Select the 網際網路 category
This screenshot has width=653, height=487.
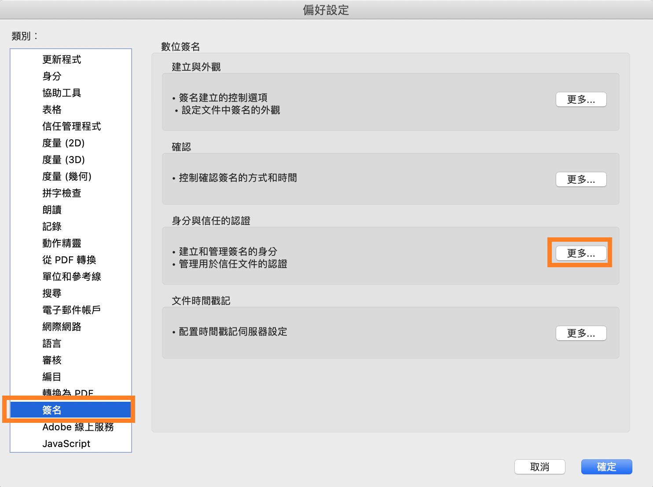(x=71, y=327)
